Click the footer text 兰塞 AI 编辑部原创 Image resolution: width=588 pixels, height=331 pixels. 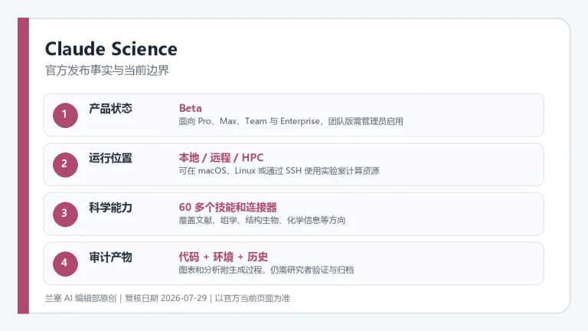click(80, 298)
